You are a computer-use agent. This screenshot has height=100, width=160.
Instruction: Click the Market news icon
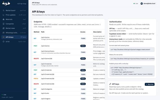[3, 28]
